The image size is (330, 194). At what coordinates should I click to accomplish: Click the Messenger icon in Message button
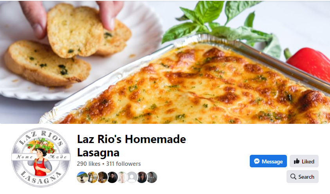click(256, 161)
